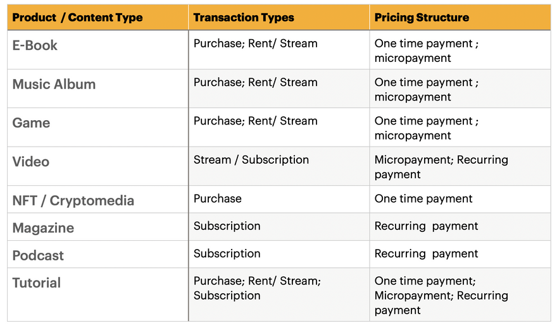Select the NFT row's "Purchase" cell
The image size is (557, 328).
click(218, 198)
